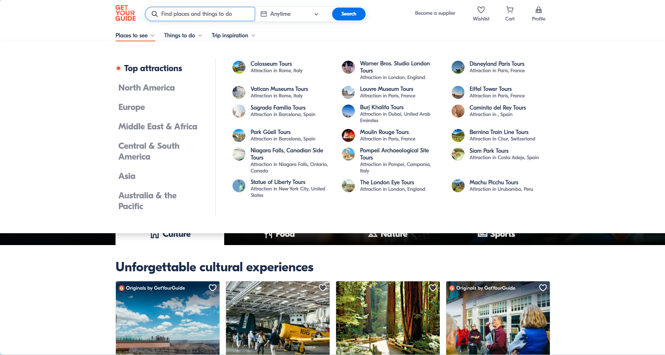Toggle wishlist heart on walking tour card
Image resolution: width=665 pixels, height=355 pixels.
pyautogui.click(x=543, y=288)
